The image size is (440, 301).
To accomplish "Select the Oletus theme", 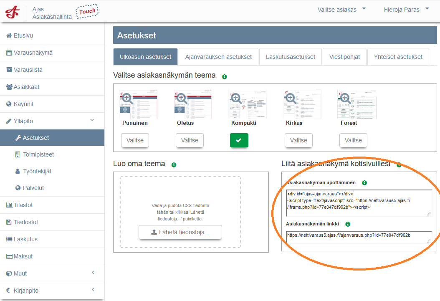I will (x=190, y=140).
